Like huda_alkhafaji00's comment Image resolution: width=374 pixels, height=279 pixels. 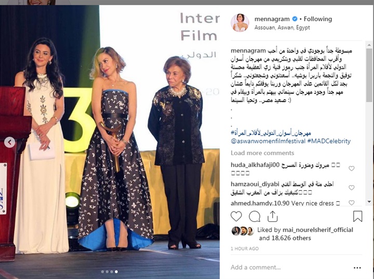click(x=351, y=169)
